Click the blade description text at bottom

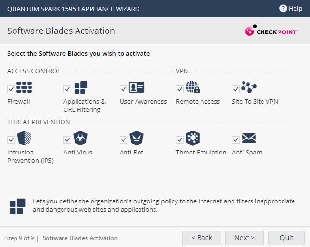(x=164, y=205)
